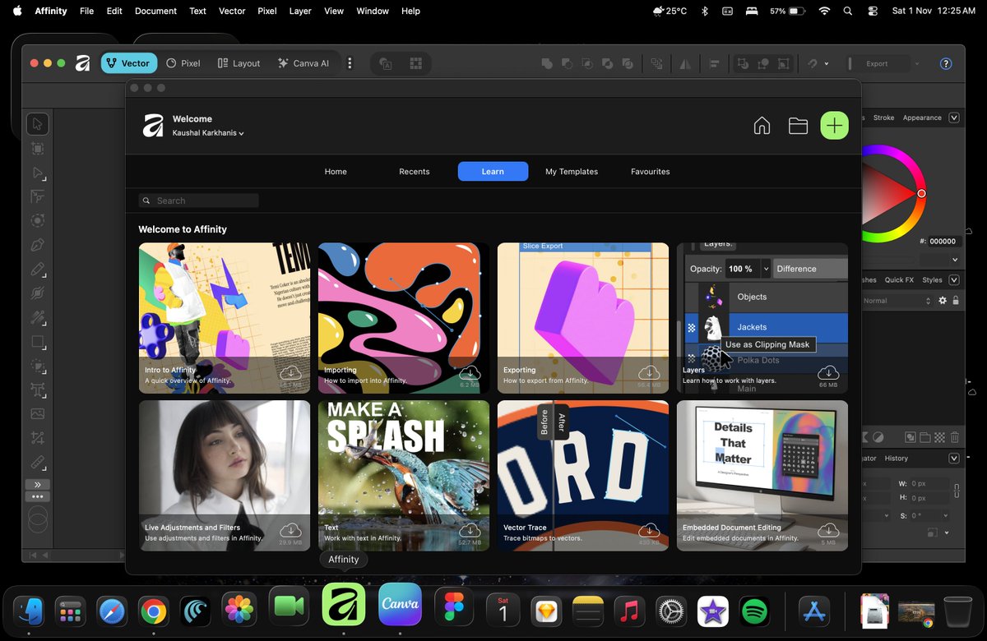This screenshot has height=641, width=987.
Task: Switch to Vector studio
Action: point(128,63)
